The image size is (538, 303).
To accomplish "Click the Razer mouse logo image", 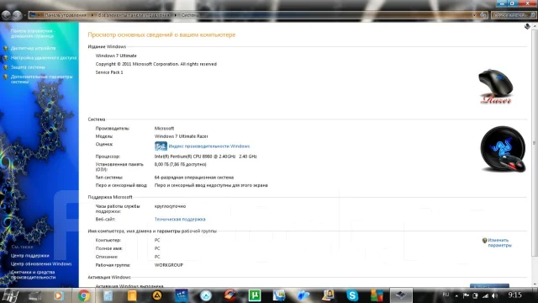I will 496,87.
